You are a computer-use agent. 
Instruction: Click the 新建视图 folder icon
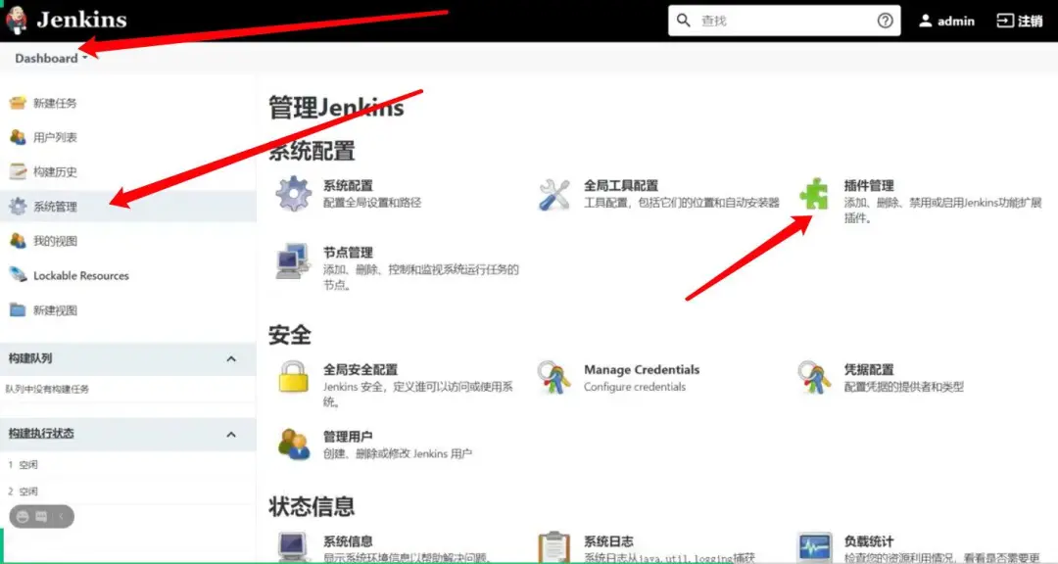coord(18,309)
